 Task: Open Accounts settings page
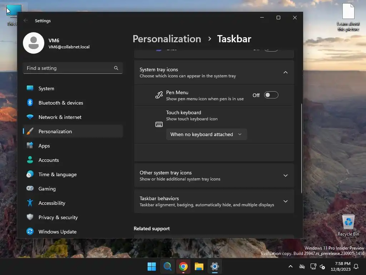73,160
